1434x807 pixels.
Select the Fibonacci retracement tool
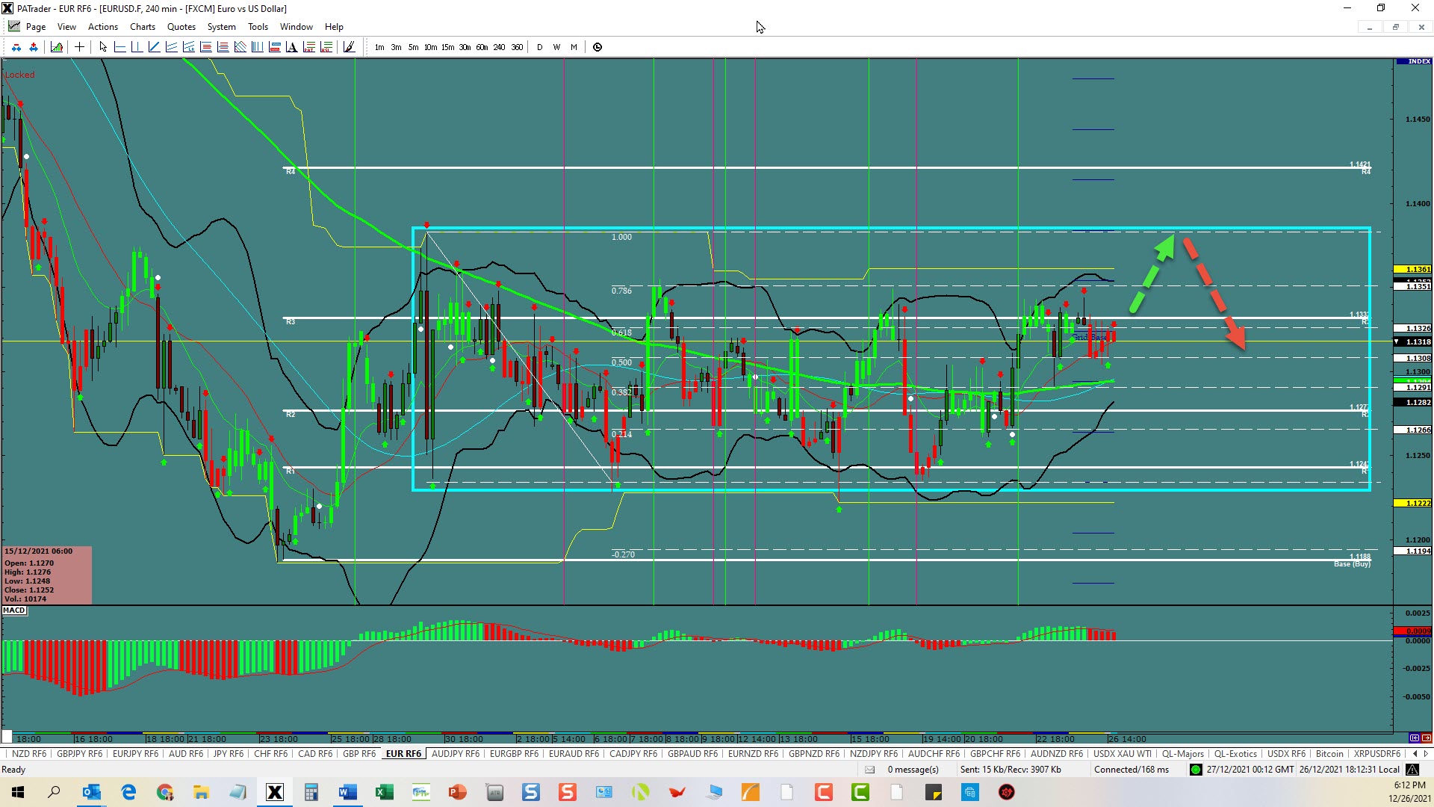point(205,47)
